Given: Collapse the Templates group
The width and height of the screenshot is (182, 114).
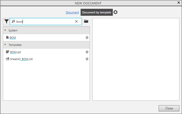Looking at the screenshot, I should click(x=5, y=45).
